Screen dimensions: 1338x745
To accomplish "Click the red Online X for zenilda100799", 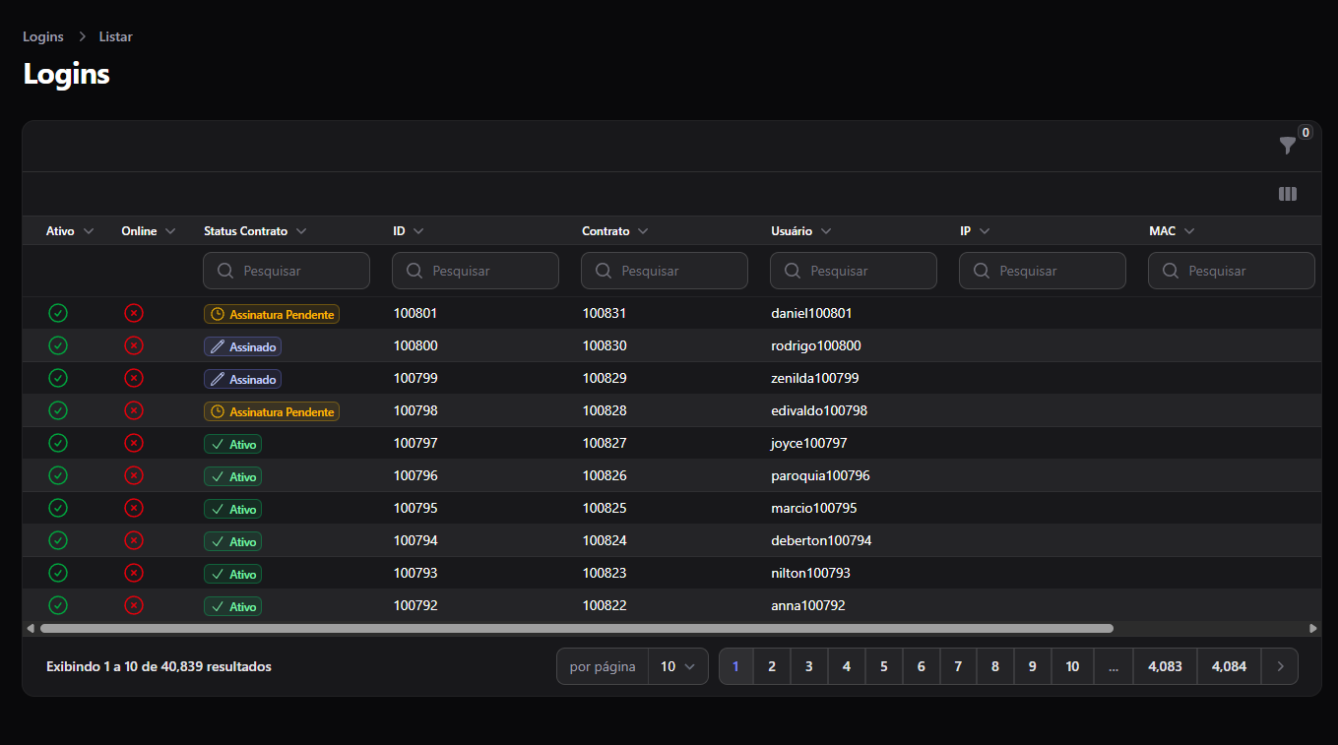I will [x=134, y=378].
